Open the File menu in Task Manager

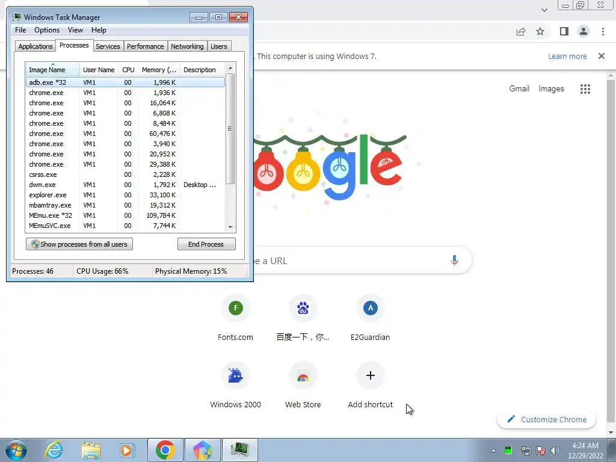[x=20, y=30]
